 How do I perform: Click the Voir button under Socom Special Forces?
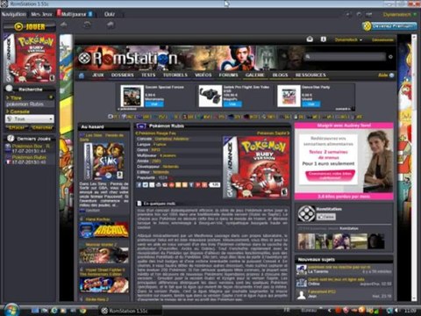tap(154, 104)
